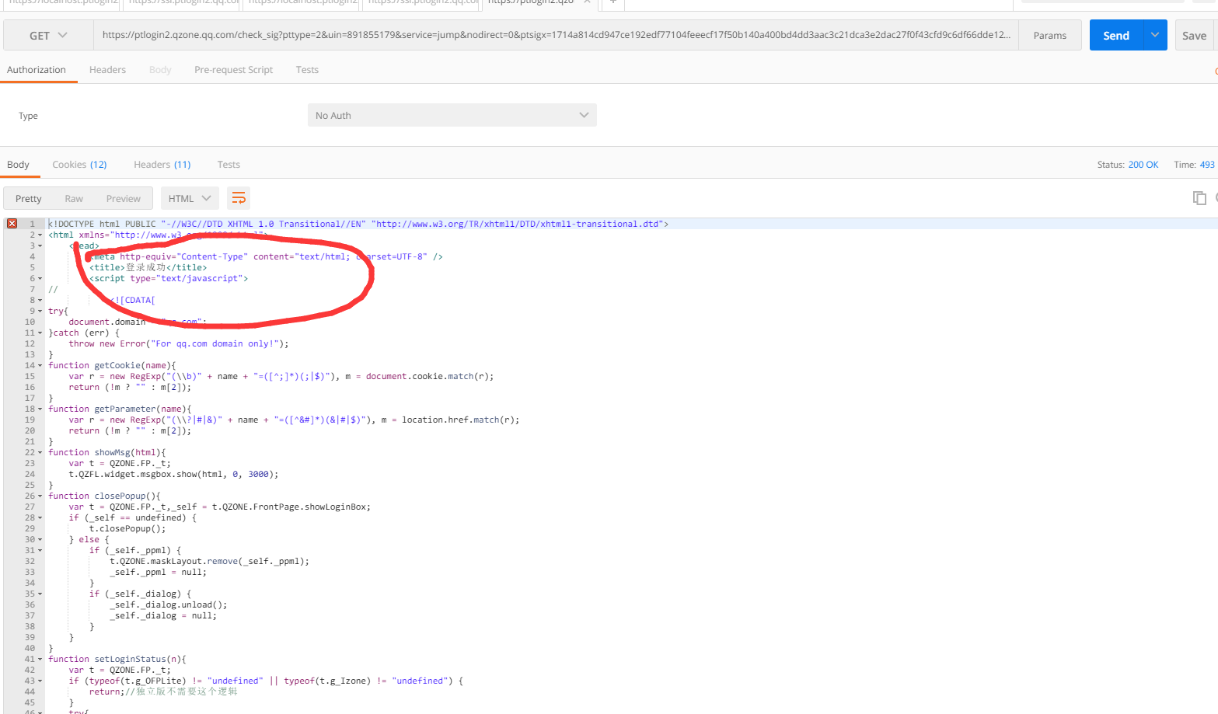The image size is (1218, 714).
Task: Fold the typeof if block on line 43
Action: coord(40,681)
